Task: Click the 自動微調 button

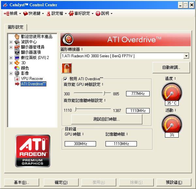Action: point(171,67)
